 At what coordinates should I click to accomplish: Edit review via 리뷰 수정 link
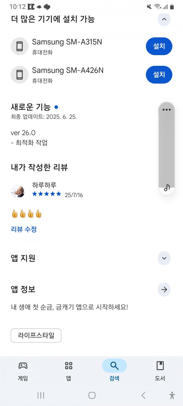point(24,229)
